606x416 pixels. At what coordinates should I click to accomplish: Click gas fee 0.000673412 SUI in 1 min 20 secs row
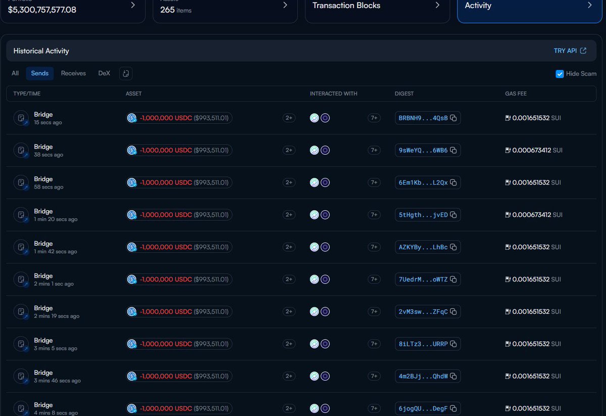pyautogui.click(x=533, y=215)
